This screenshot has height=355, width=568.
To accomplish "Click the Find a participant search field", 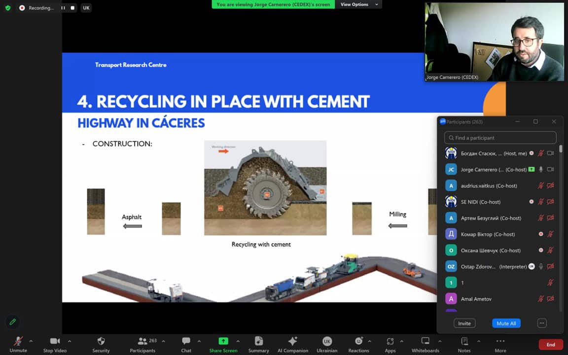I will (500, 138).
